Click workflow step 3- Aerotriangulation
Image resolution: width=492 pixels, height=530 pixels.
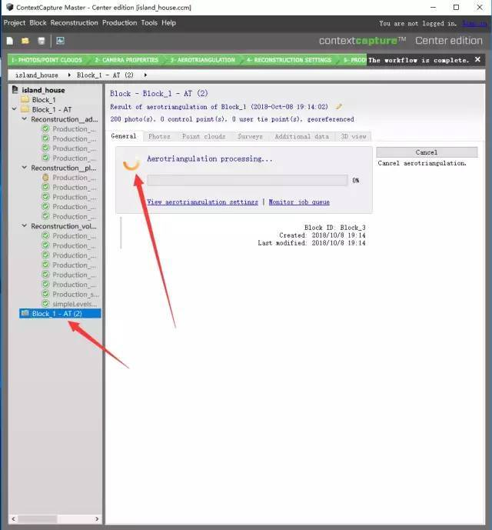tap(202, 60)
